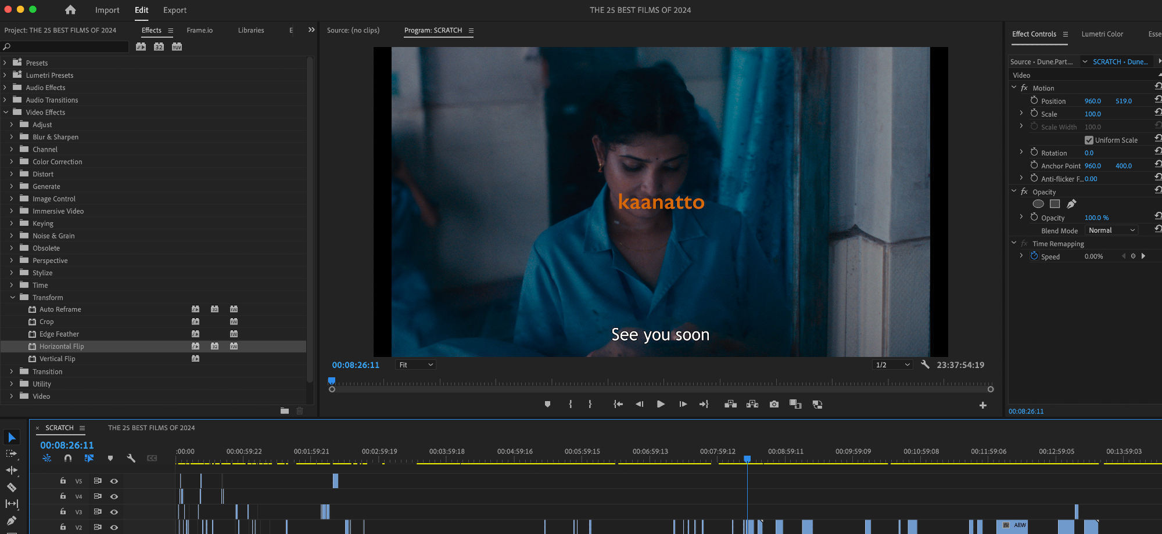Select the Horizontal Flip effect
This screenshot has width=1162, height=534.
(x=62, y=347)
